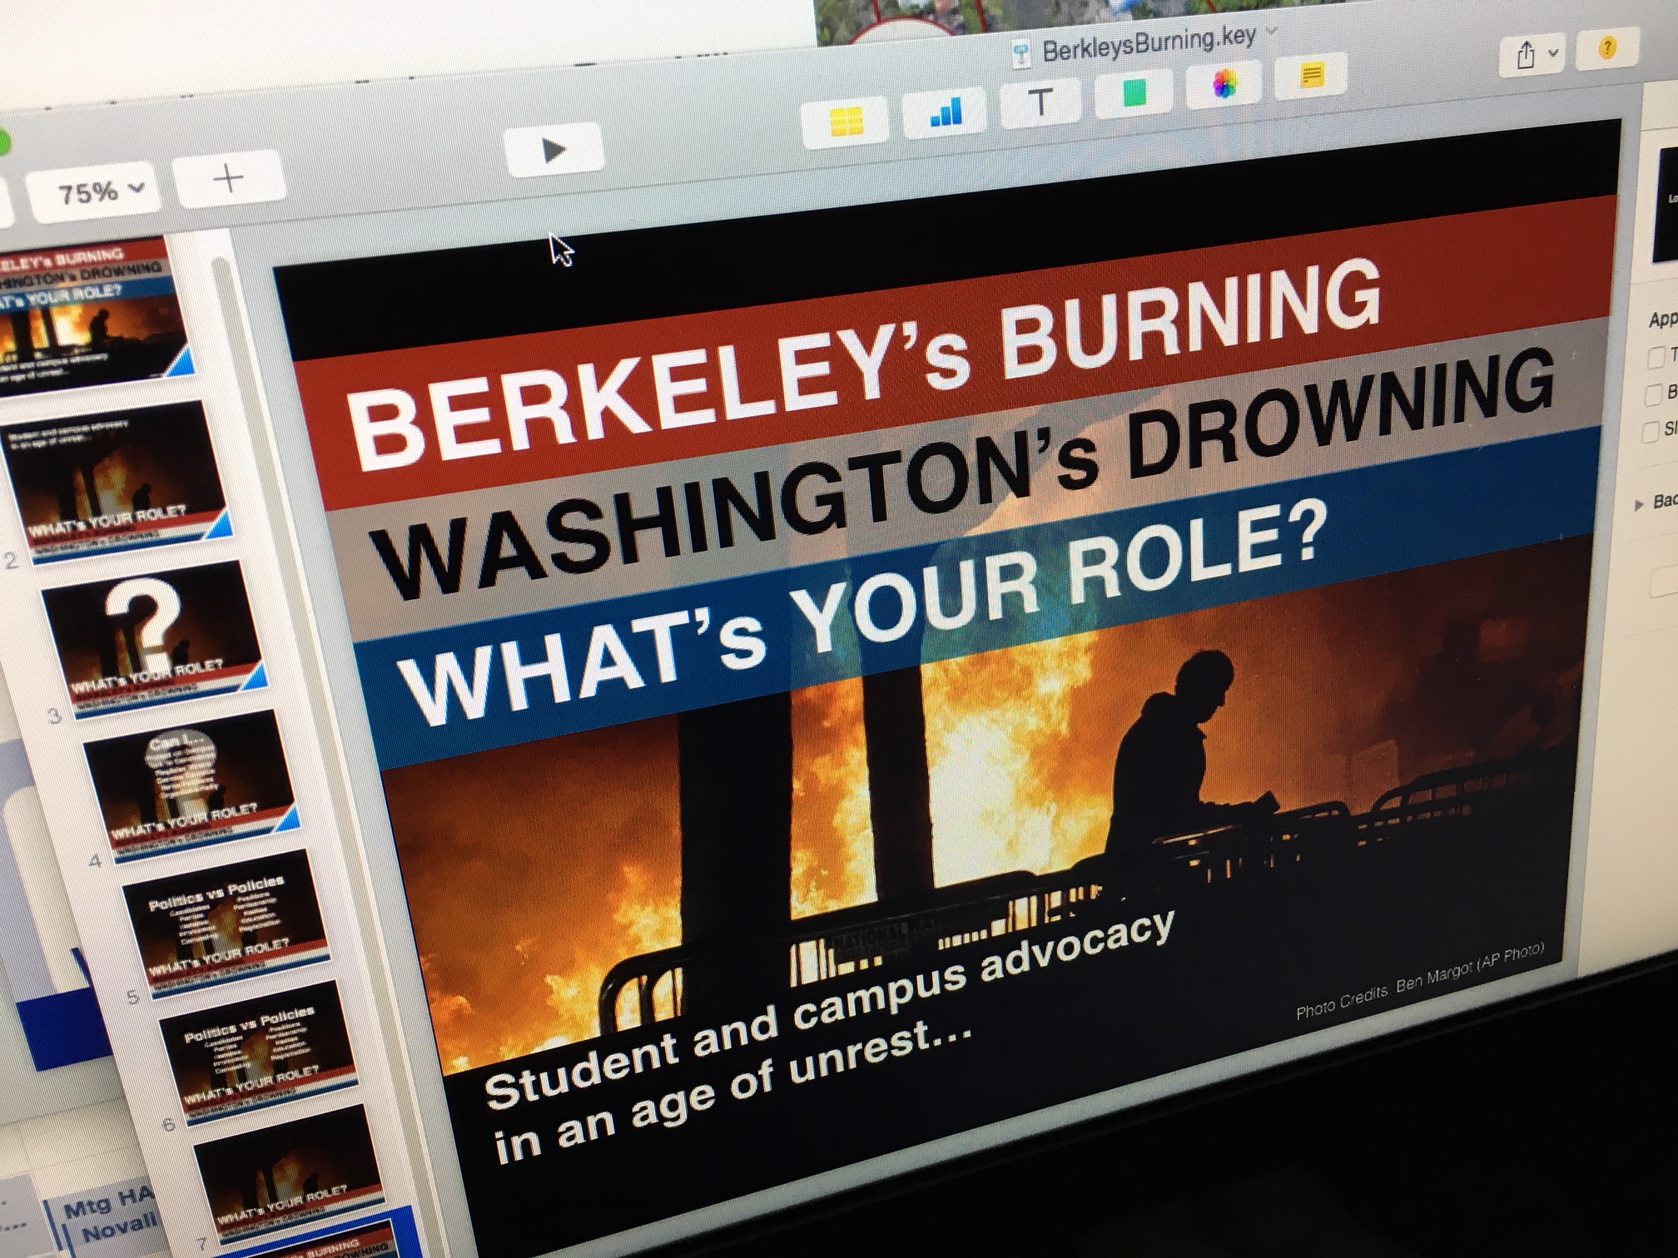The image size is (1678, 1258).
Task: Add a comment with the yellow note icon
Action: [x=1312, y=75]
